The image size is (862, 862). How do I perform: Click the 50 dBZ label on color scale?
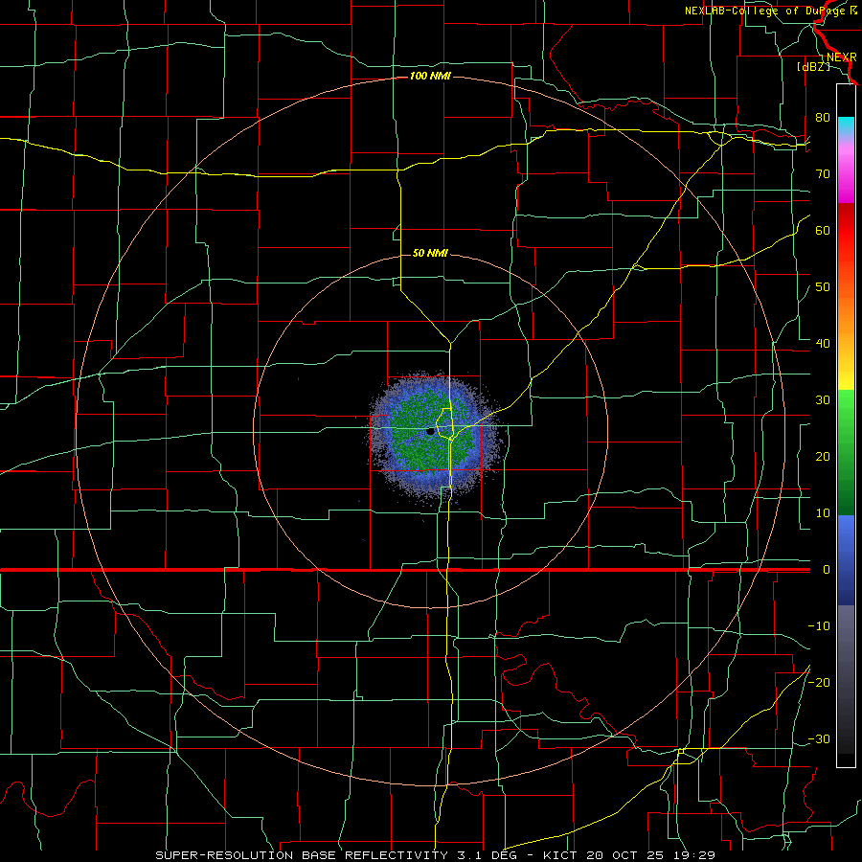(x=823, y=287)
